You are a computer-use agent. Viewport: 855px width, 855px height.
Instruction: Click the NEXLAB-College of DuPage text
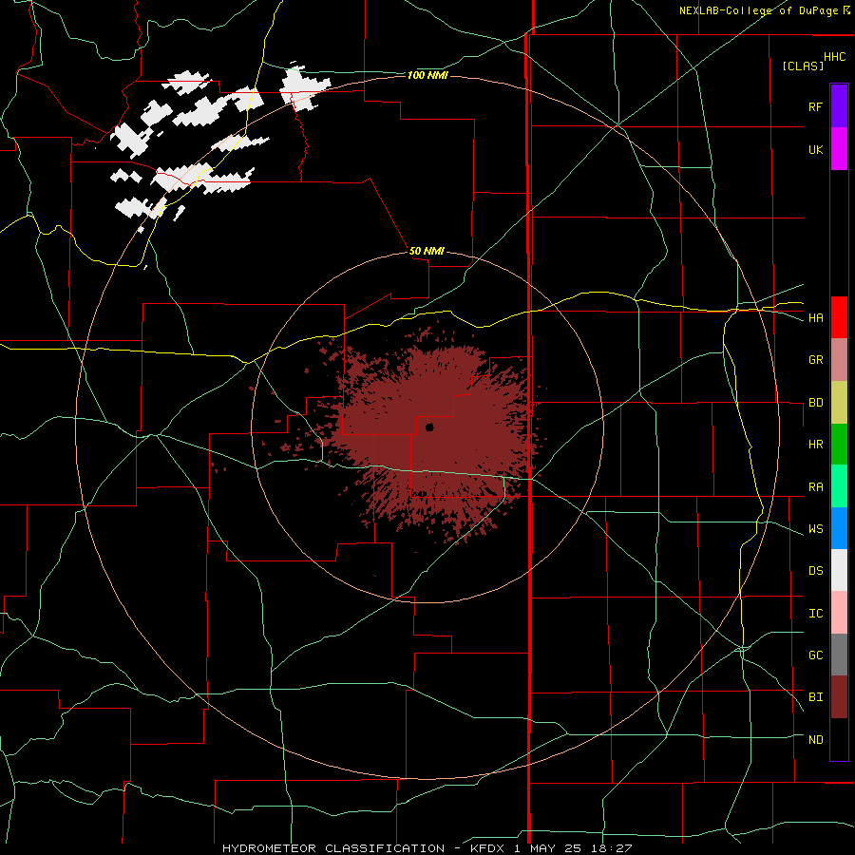click(760, 10)
